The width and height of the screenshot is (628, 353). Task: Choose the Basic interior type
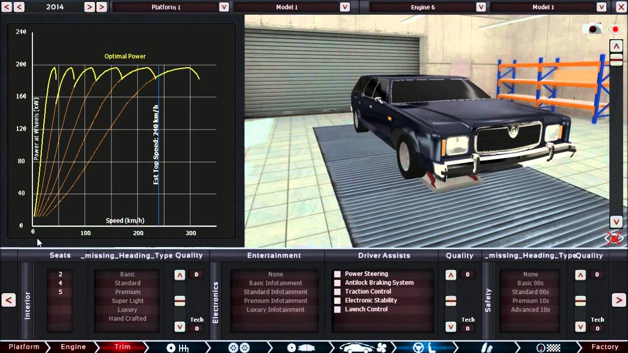click(x=128, y=275)
